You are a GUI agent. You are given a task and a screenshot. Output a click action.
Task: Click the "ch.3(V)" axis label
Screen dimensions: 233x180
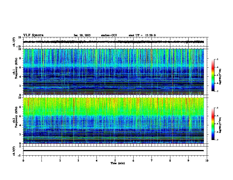pos(14,151)
